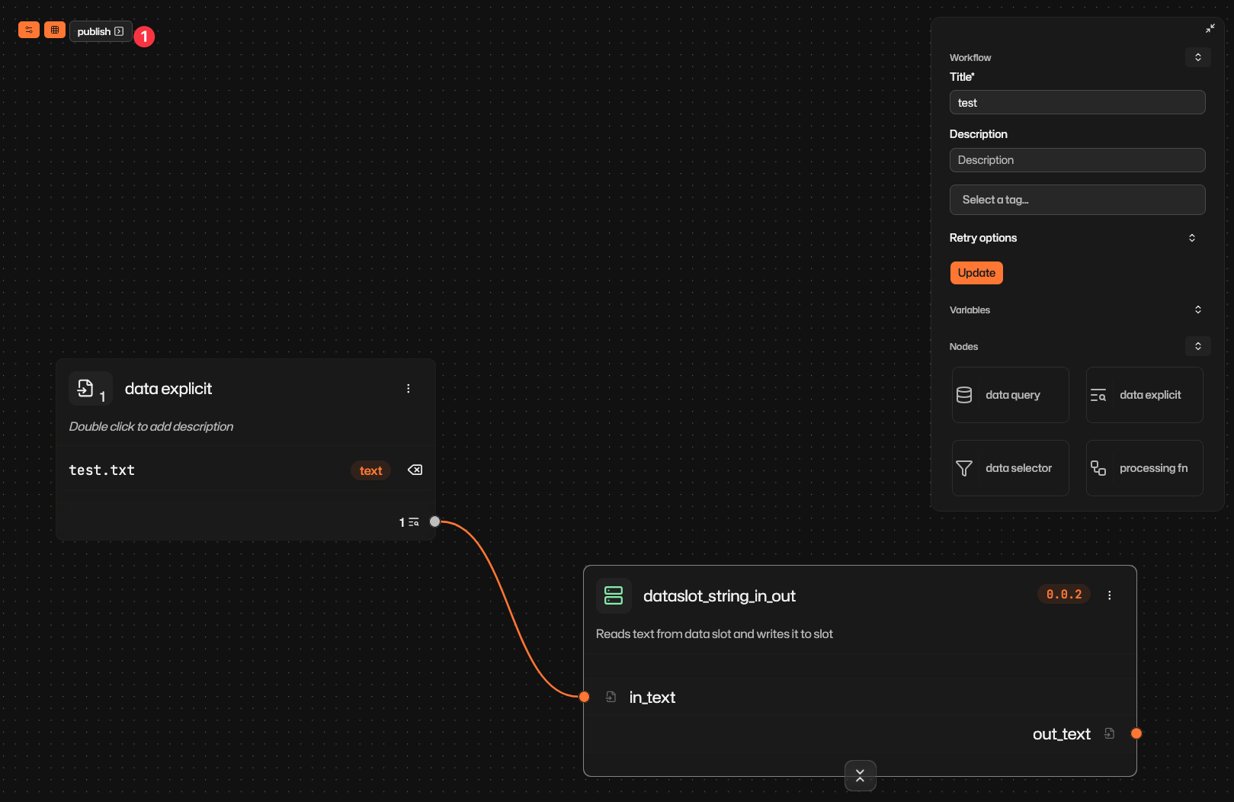Click the Update button
The width and height of the screenshot is (1234, 802).
(x=976, y=272)
